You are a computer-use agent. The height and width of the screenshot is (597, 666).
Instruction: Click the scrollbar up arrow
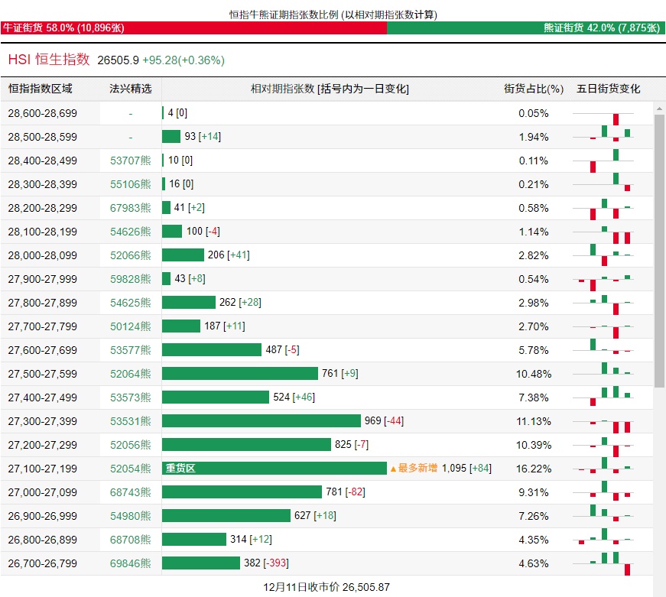coord(659,108)
